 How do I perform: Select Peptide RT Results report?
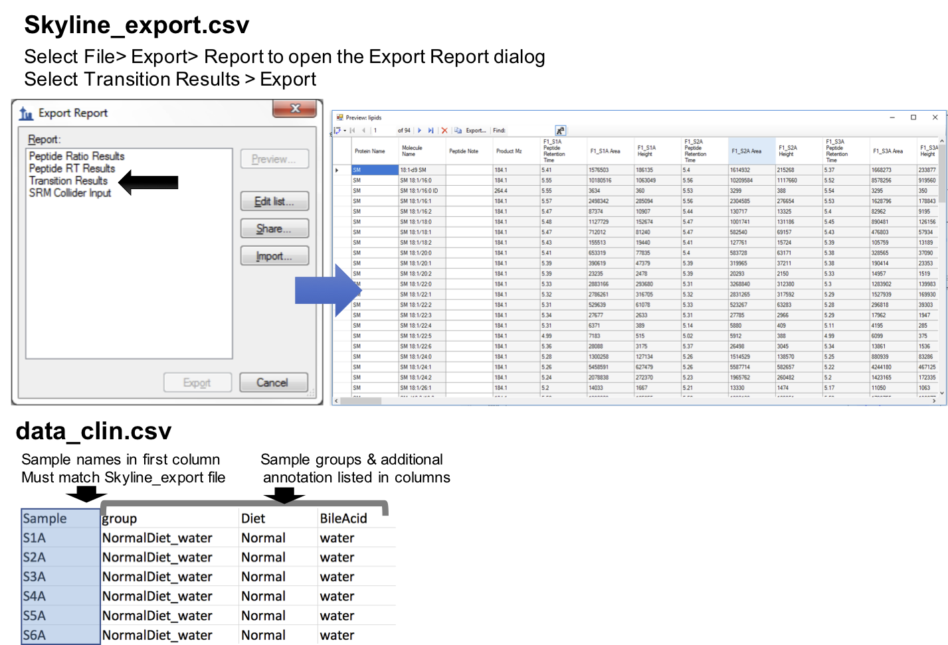coord(72,169)
